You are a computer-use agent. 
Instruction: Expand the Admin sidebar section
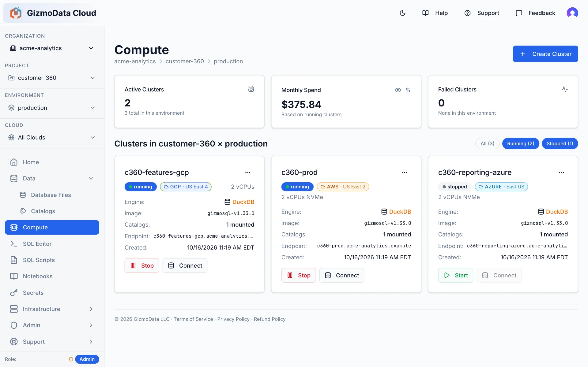click(x=52, y=325)
